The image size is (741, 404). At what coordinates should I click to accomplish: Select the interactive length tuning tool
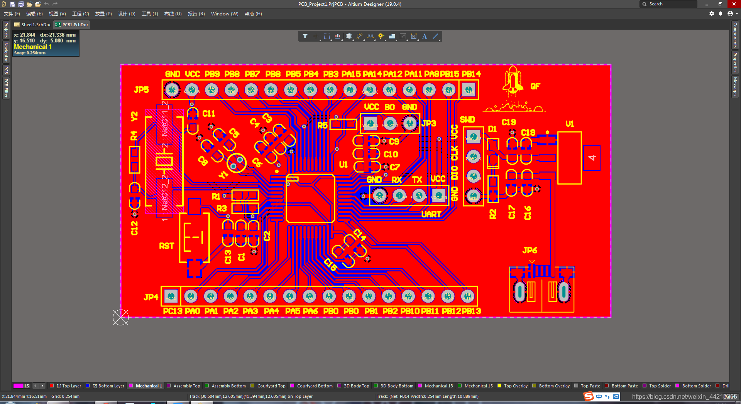point(370,36)
